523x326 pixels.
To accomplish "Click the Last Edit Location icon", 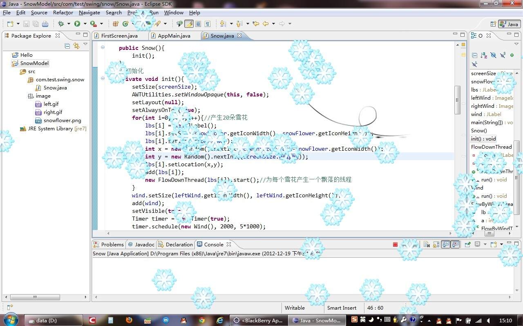I will coord(256,24).
